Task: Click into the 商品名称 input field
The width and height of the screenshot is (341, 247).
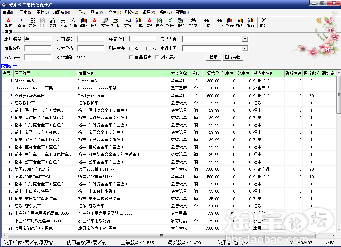Action: coord(38,48)
